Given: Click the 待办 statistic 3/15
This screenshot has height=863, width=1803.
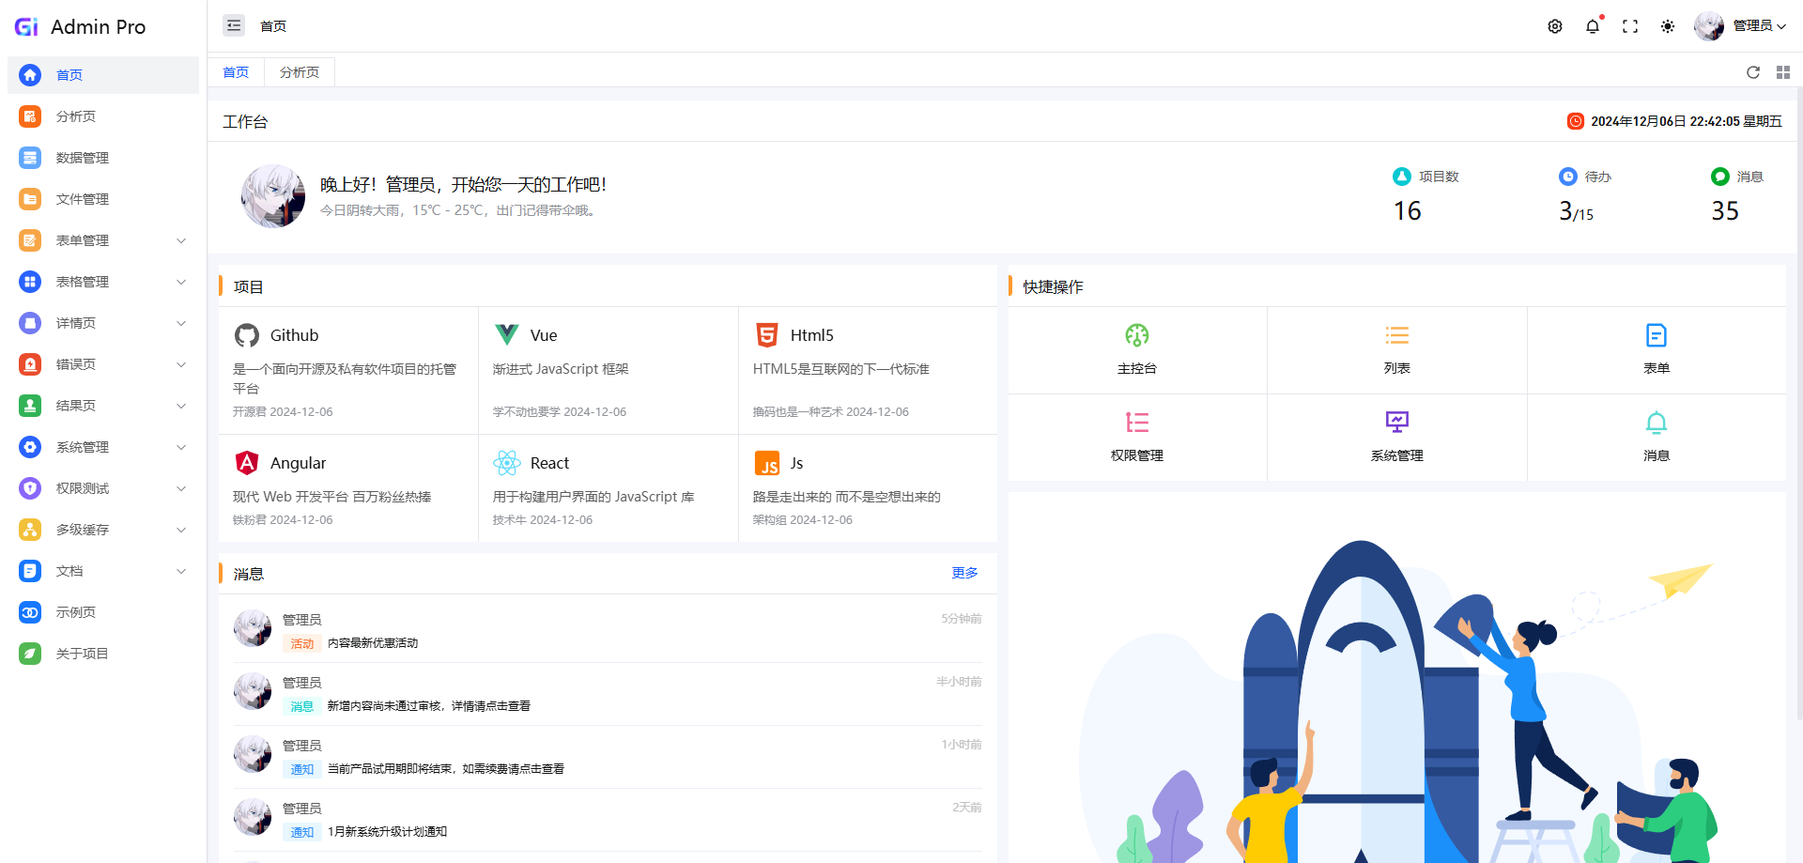Looking at the screenshot, I should pyautogui.click(x=1576, y=211).
